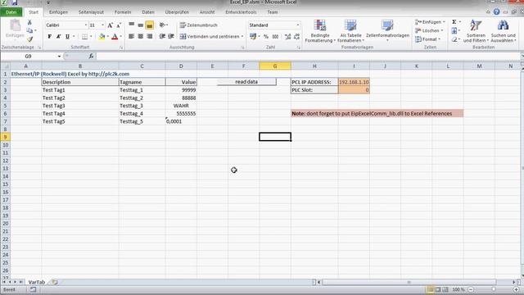Click Verbinden und zentrieren button
This screenshot has width=524, height=295.
(x=210, y=36)
